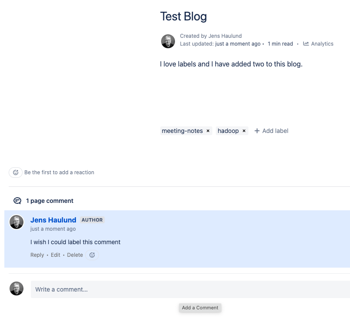Edit the comment
The width and height of the screenshot is (350, 325).
(56, 255)
